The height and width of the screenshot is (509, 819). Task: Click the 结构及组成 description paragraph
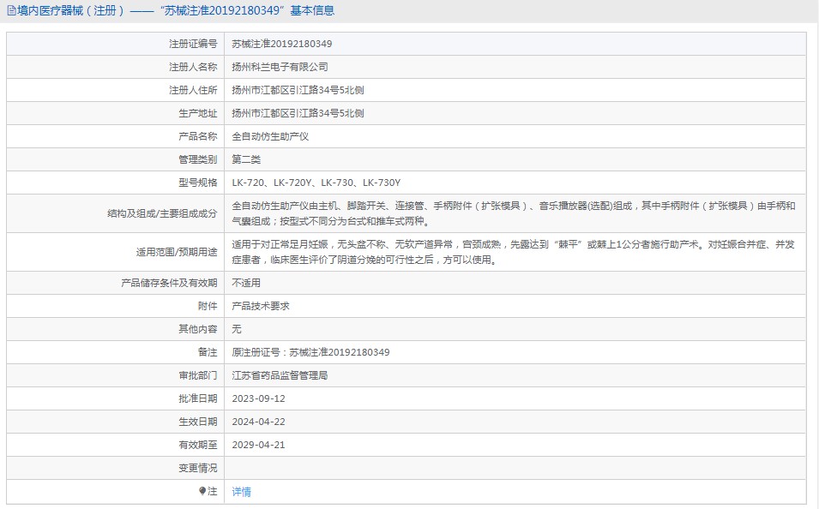point(514,213)
